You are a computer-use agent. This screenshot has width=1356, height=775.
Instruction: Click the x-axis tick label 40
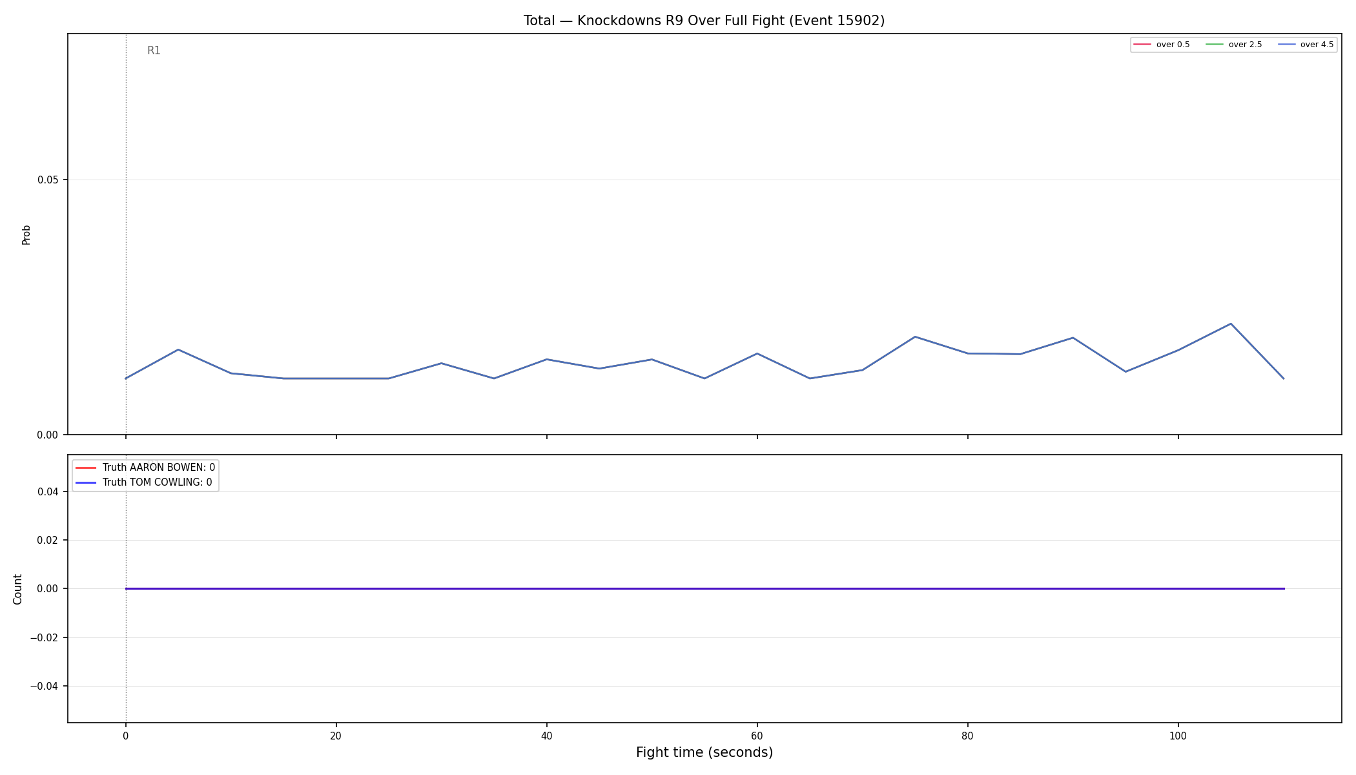click(546, 736)
